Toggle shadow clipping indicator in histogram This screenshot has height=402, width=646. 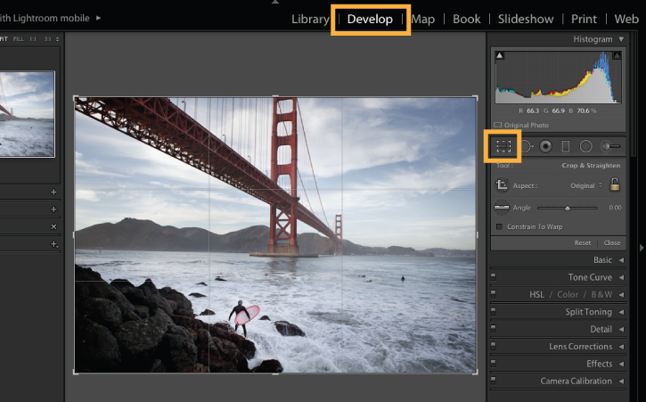click(499, 55)
